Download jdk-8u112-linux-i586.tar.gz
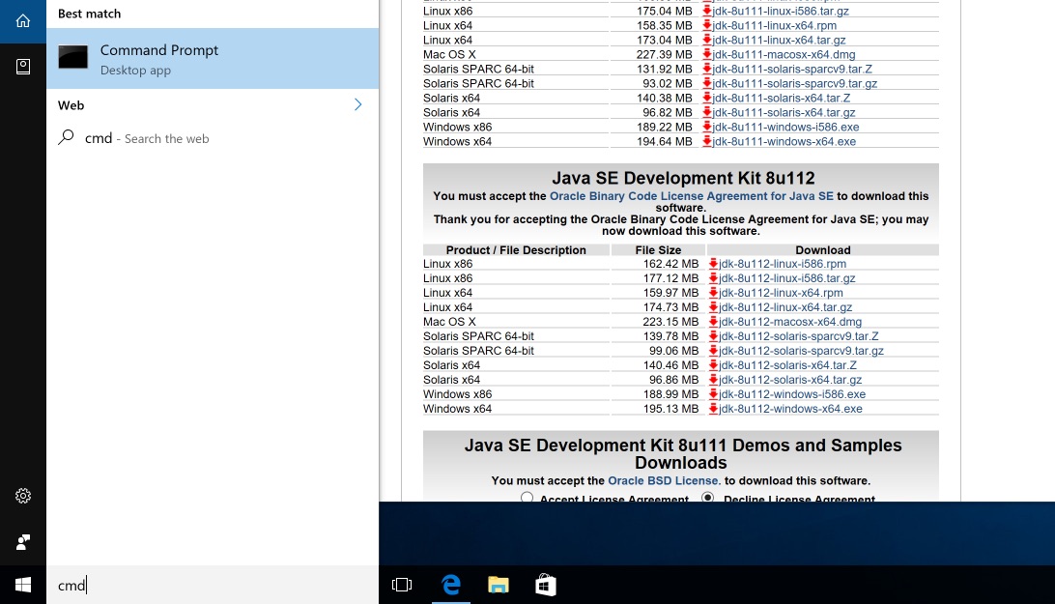This screenshot has height=604, width=1055. (x=786, y=278)
